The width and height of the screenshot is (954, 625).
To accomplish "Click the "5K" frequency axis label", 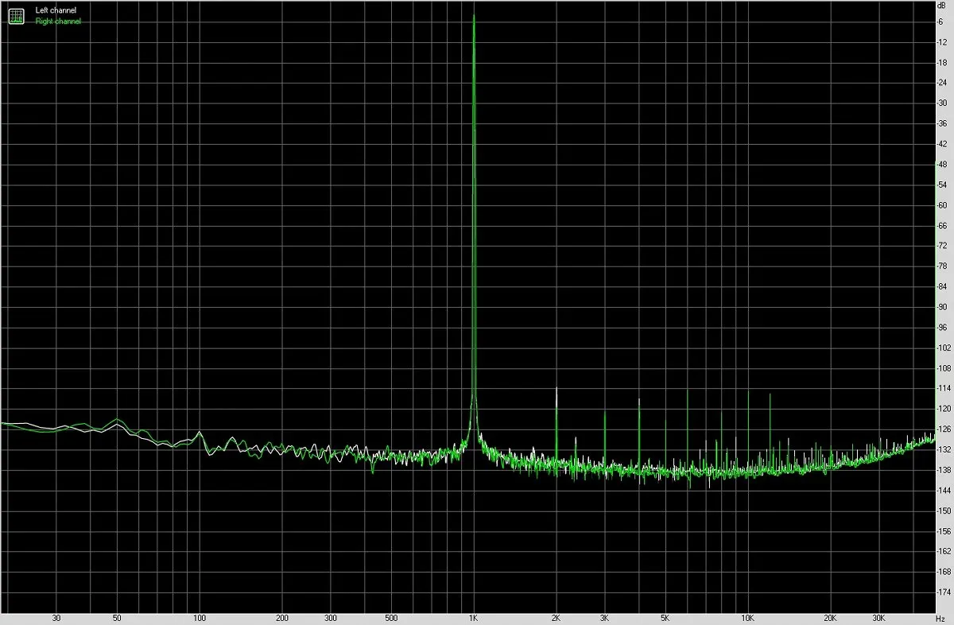I will point(665,617).
